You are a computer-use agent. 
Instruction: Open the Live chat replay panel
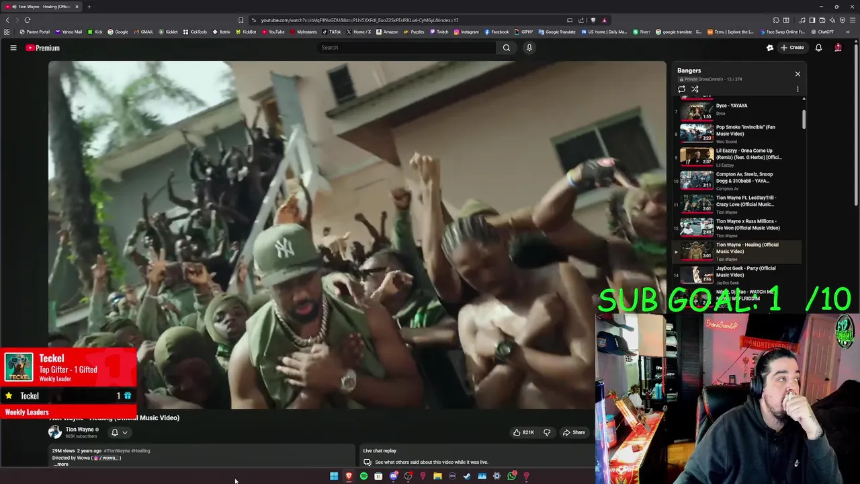478,456
